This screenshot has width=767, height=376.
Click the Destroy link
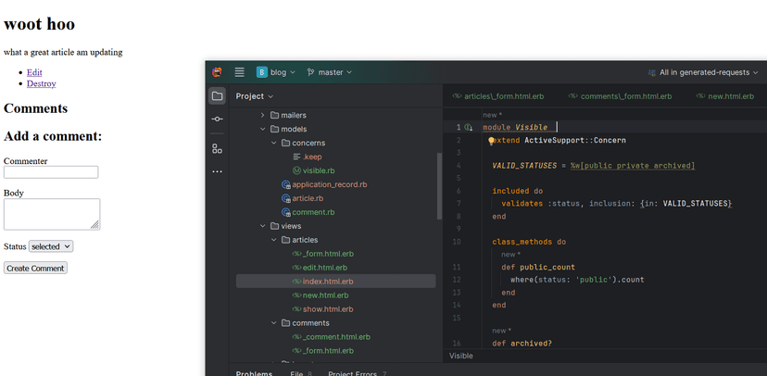click(41, 83)
